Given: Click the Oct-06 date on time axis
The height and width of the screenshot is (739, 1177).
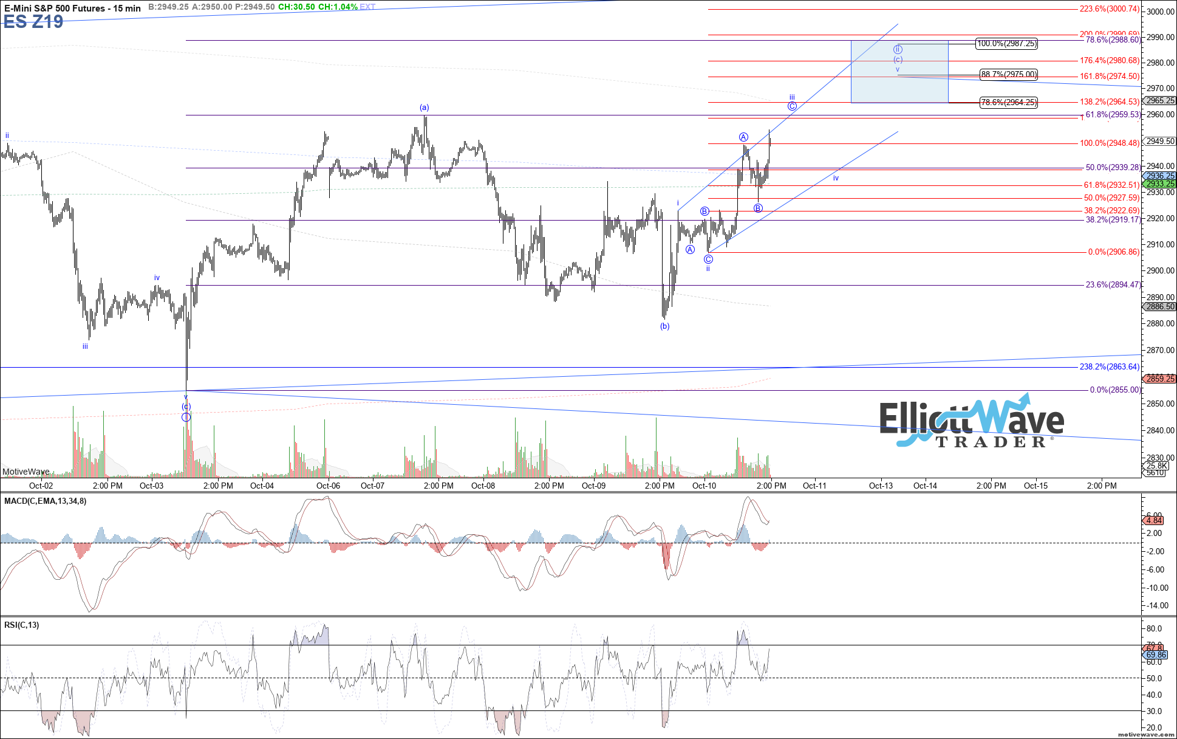Looking at the screenshot, I should tap(328, 486).
